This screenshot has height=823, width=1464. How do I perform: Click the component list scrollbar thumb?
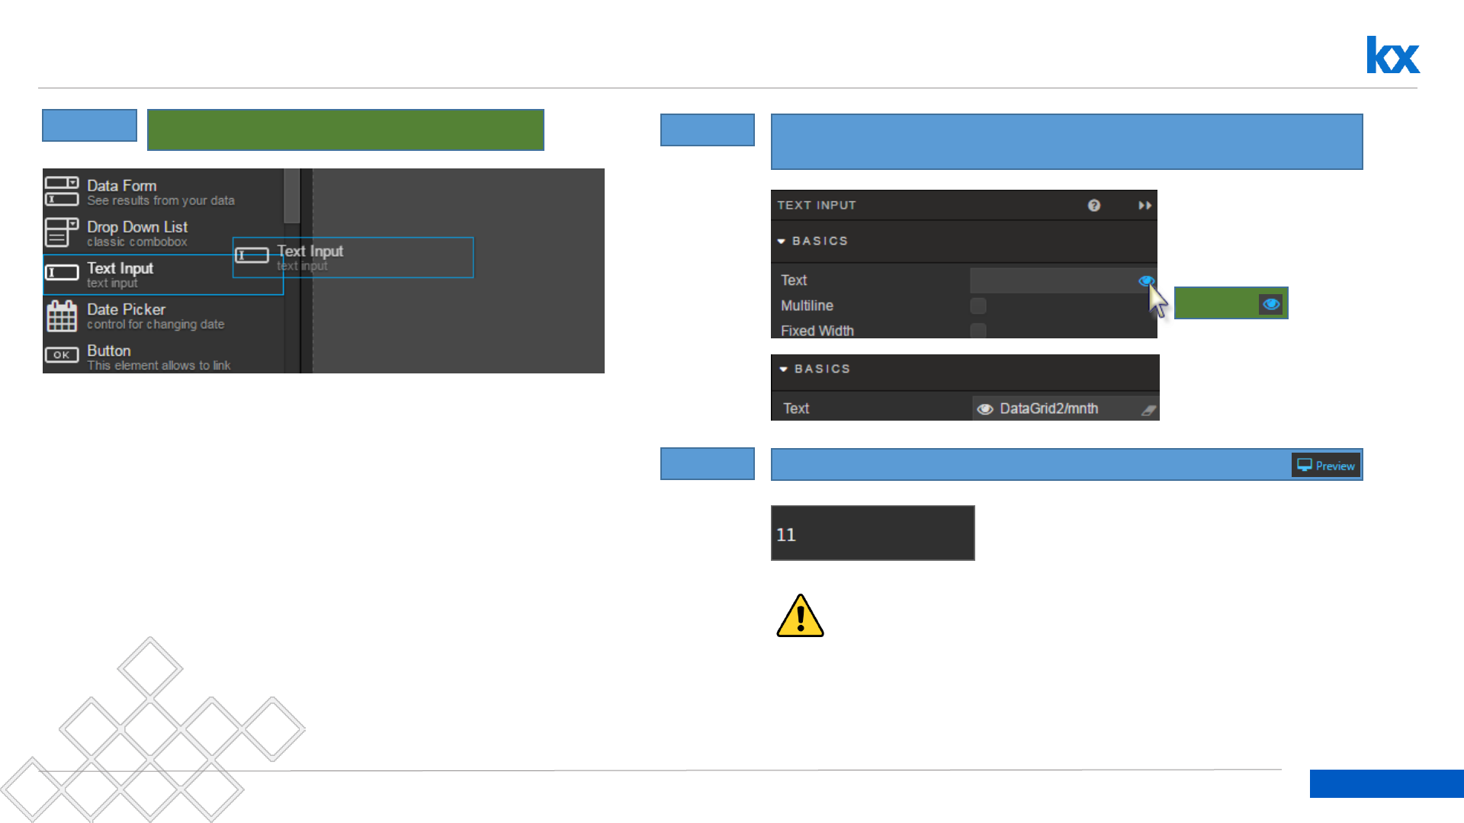click(x=291, y=195)
